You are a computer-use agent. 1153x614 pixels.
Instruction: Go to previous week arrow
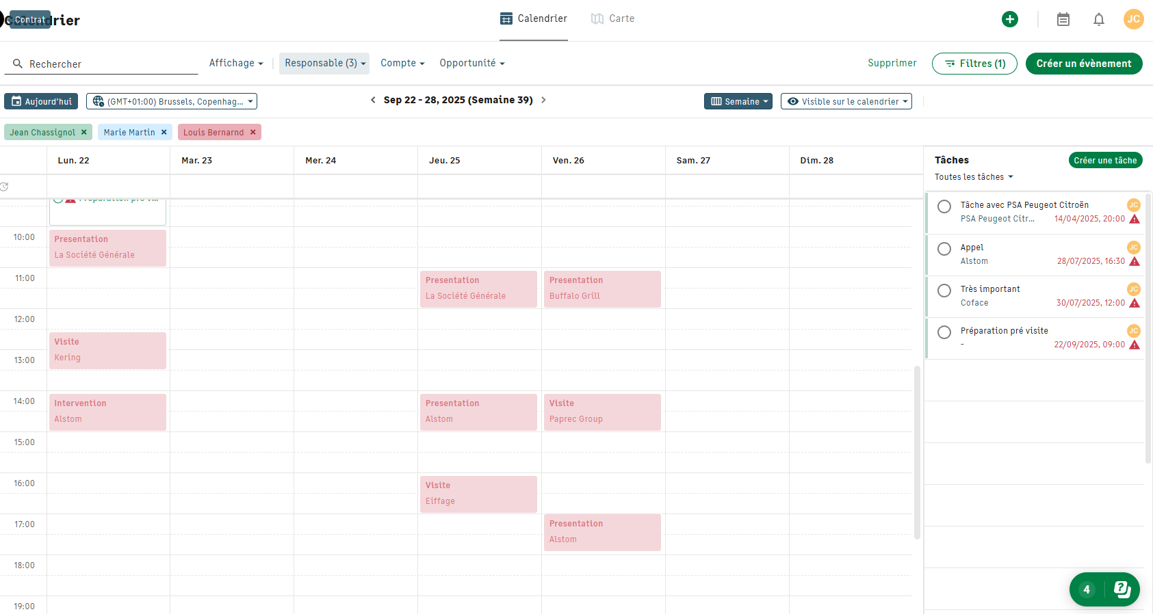click(x=373, y=100)
